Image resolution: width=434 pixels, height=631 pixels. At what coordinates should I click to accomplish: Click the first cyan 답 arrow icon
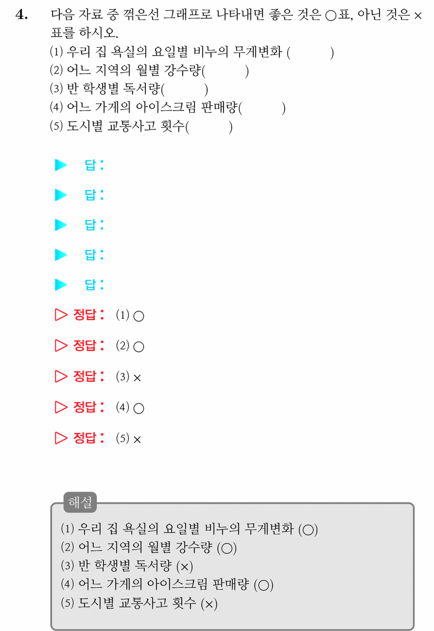[x=61, y=165]
